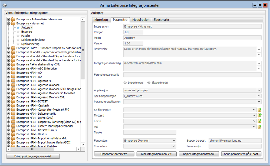Open the Parameterapplikasjon dropdown

pyautogui.click(x=259, y=102)
